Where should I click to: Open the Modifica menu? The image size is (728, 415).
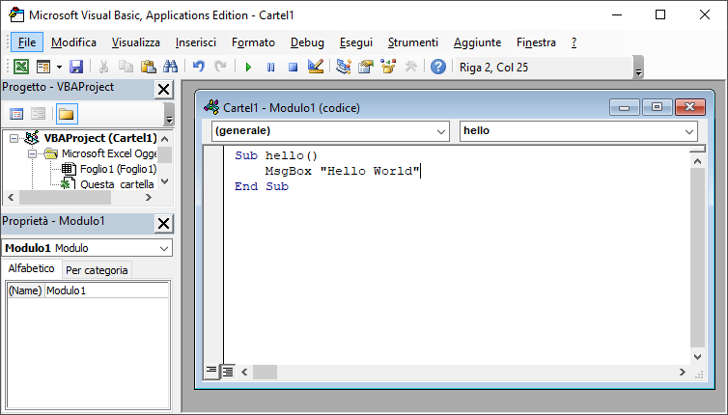pos(73,42)
